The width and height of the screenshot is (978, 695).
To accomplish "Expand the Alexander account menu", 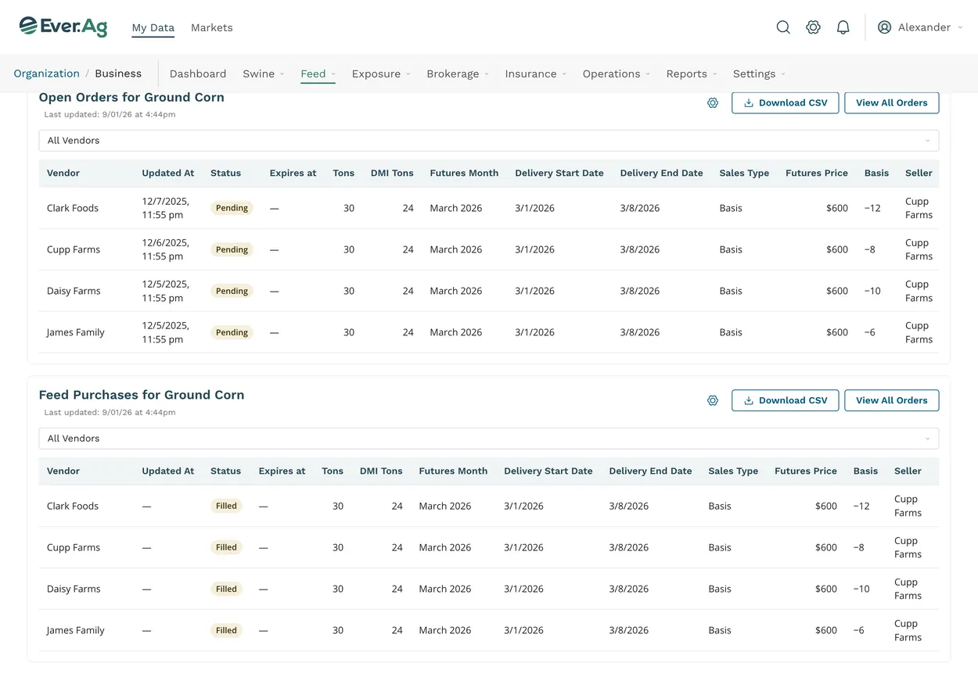I will pos(961,27).
